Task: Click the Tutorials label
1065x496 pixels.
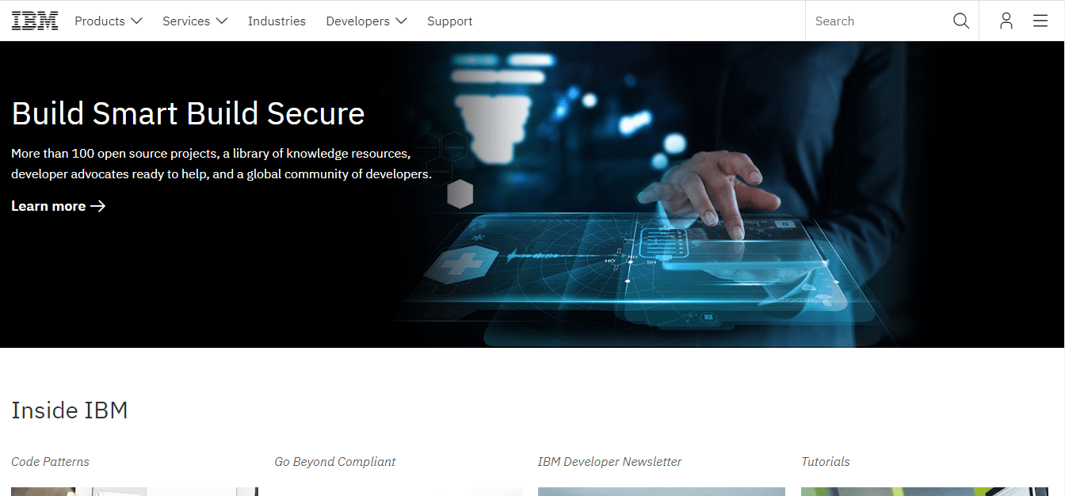Action: (826, 462)
